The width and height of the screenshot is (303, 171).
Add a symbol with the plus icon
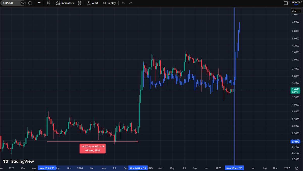[x=30, y=3]
